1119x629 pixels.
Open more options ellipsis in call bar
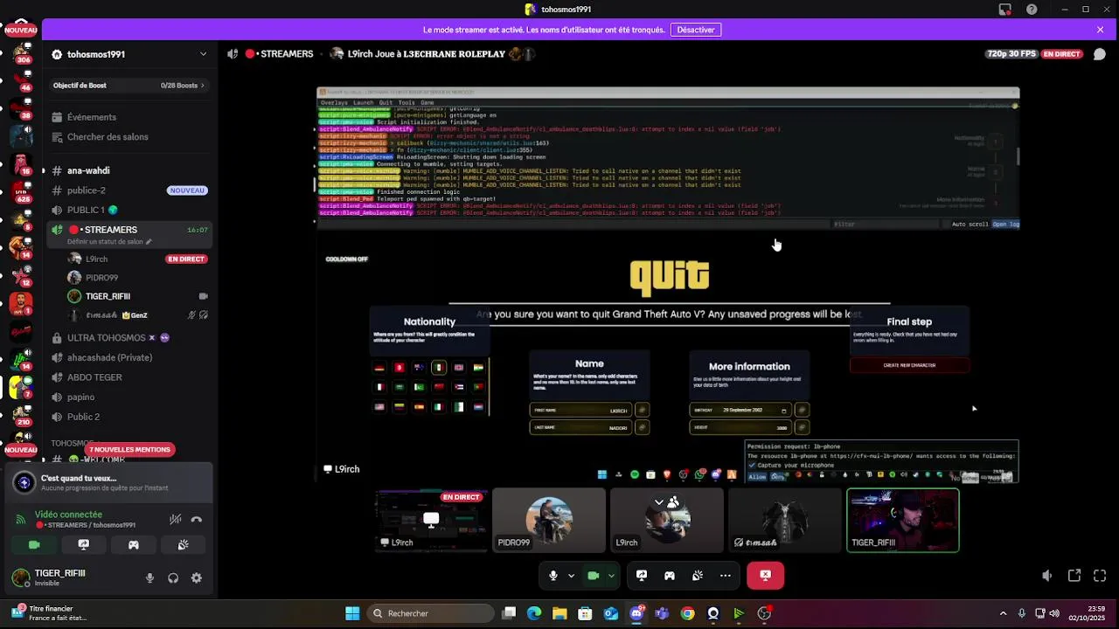click(726, 576)
